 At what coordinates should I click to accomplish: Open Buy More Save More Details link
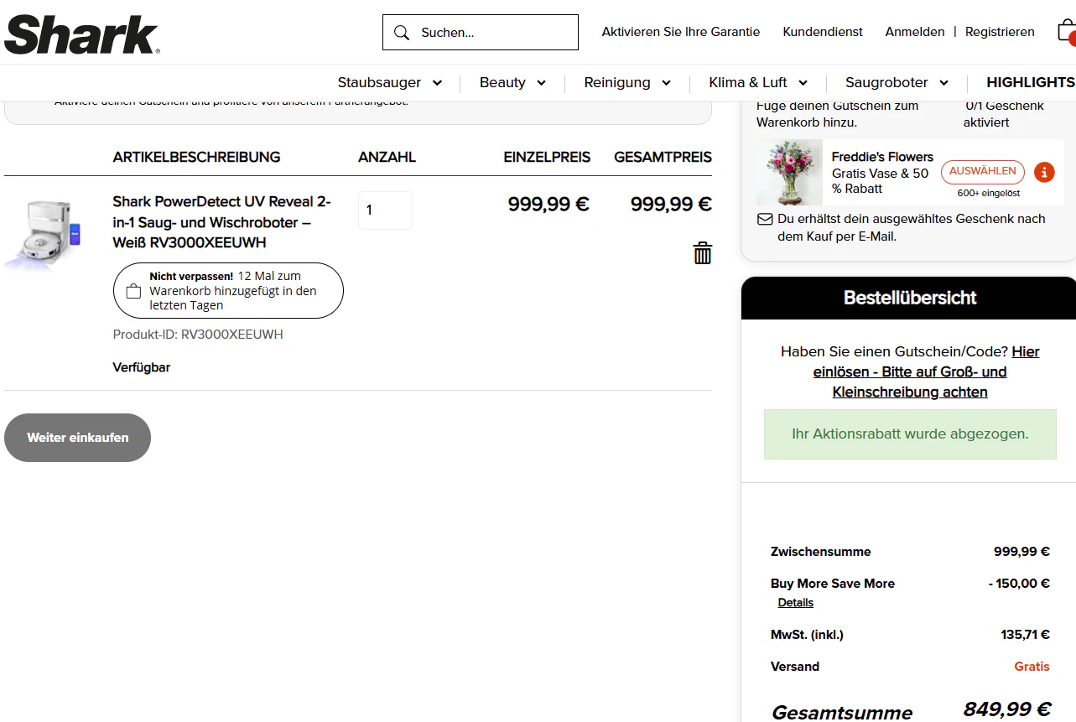pyautogui.click(x=795, y=603)
